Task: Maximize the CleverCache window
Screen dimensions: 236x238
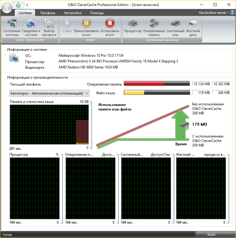Action: click(215, 5)
